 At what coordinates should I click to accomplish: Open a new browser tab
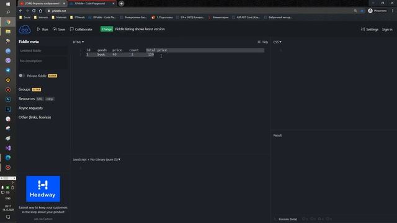(122, 4)
